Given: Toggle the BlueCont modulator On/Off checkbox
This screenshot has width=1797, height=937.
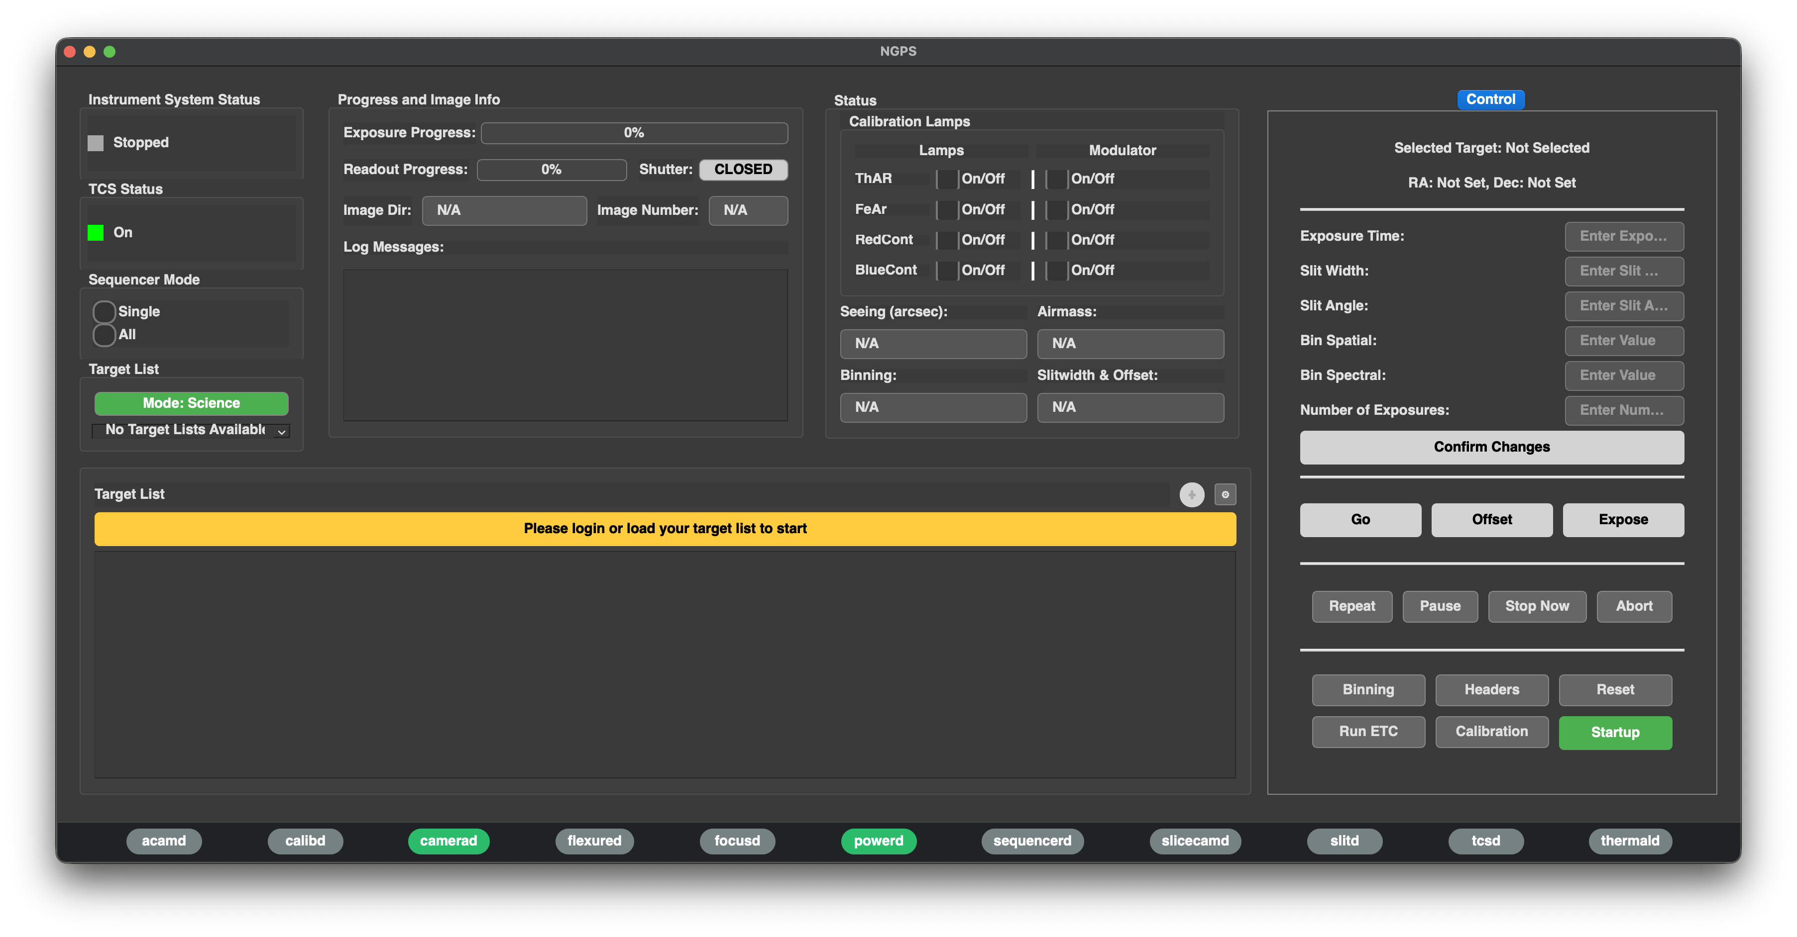Looking at the screenshot, I should tap(1057, 271).
